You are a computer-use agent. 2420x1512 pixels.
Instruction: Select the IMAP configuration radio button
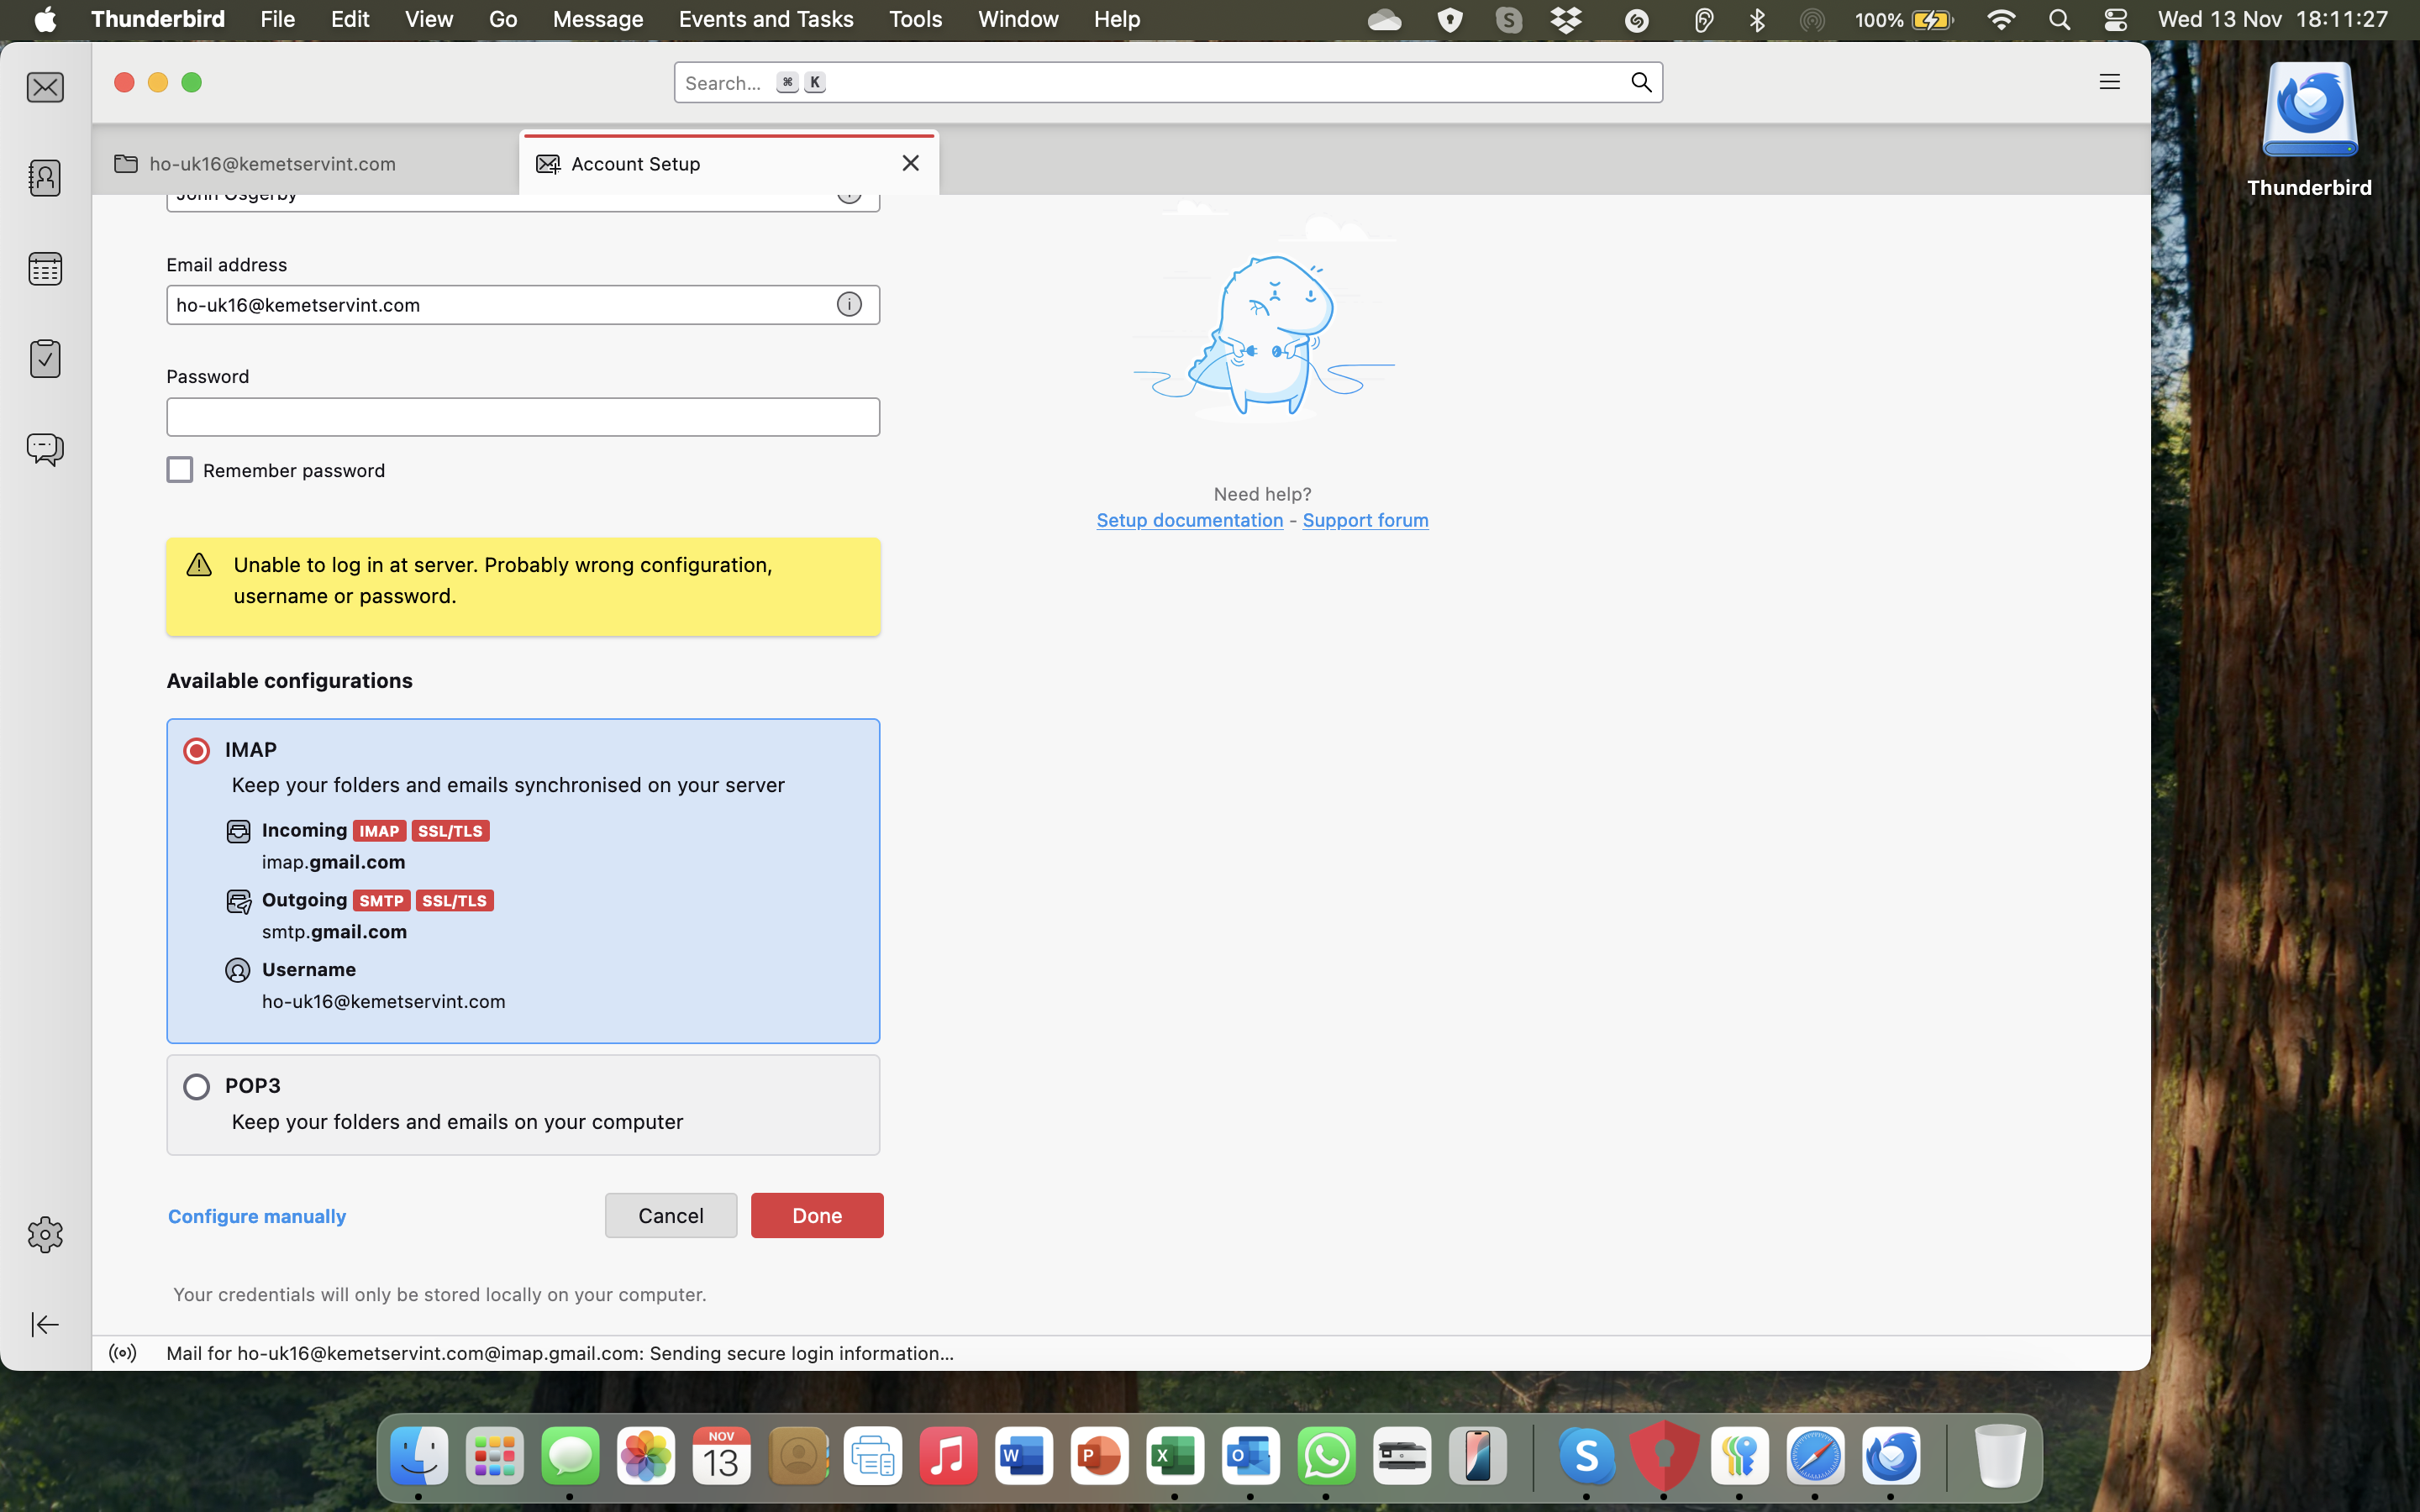197,750
